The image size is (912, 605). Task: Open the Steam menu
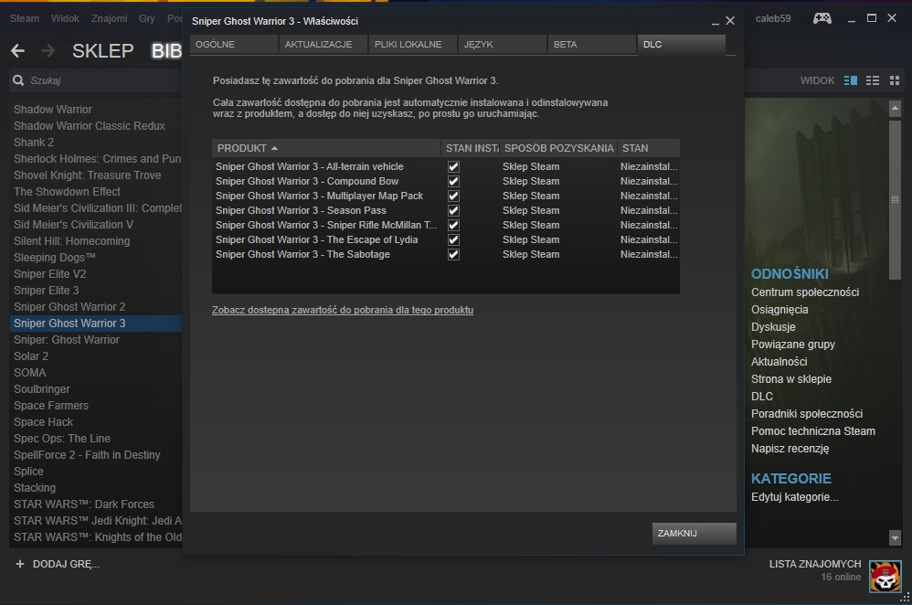(x=25, y=18)
